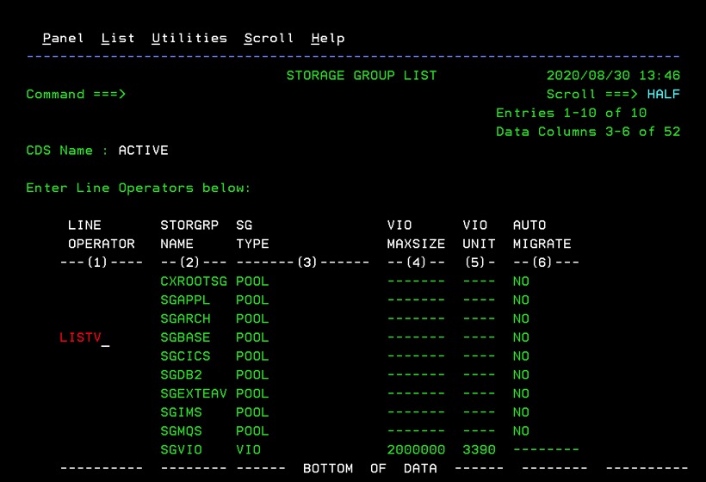Click the SG TYPE column header

[252, 234]
